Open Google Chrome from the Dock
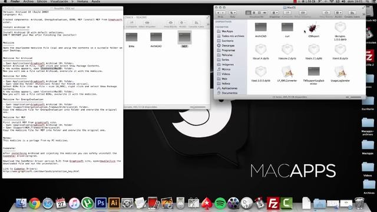 point(35,203)
